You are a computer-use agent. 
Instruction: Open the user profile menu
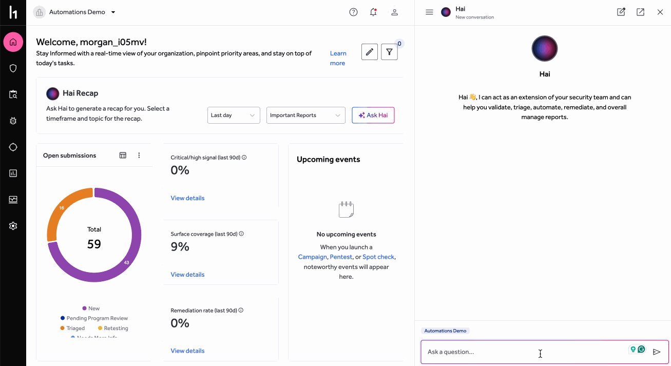395,12
